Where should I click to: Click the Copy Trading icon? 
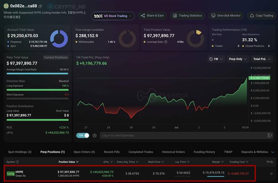coord(252,16)
